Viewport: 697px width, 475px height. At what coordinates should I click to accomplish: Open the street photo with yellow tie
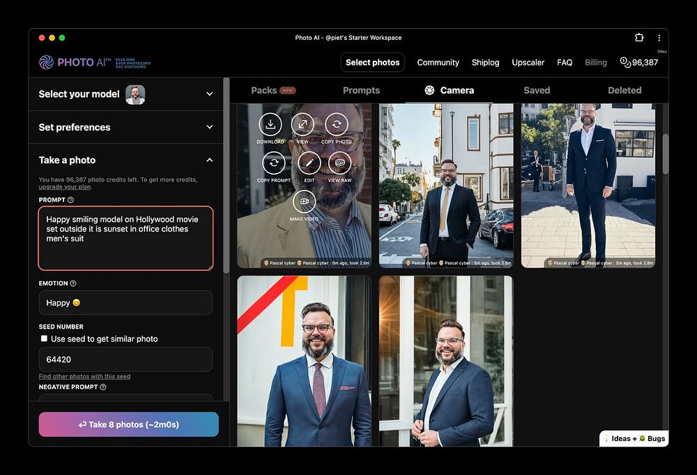click(x=446, y=186)
